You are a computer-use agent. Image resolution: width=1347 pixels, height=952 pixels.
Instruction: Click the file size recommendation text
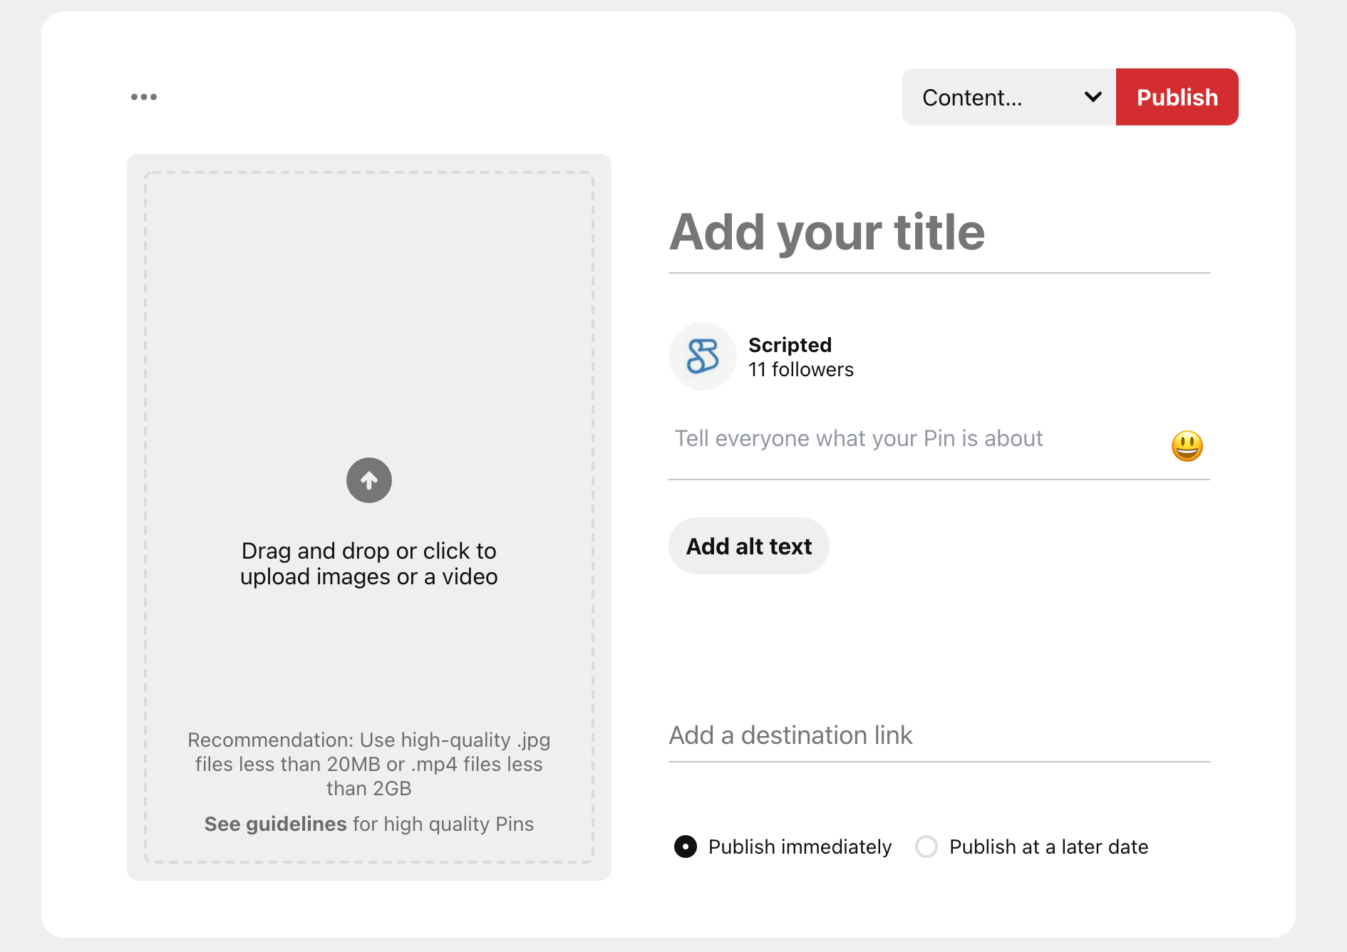(x=369, y=764)
